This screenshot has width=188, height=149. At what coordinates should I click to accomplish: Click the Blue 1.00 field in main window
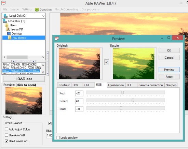pos(50,135)
